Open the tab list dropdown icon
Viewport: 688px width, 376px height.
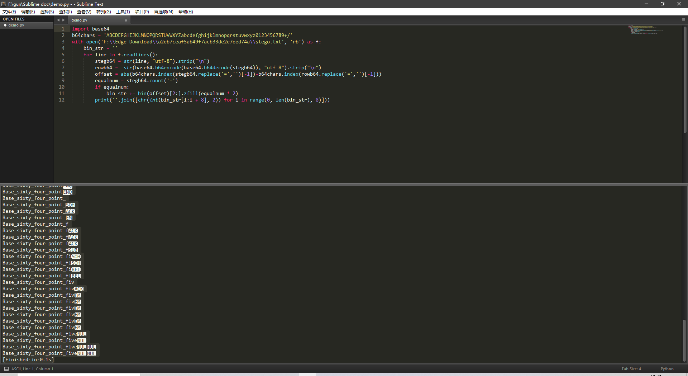click(684, 20)
